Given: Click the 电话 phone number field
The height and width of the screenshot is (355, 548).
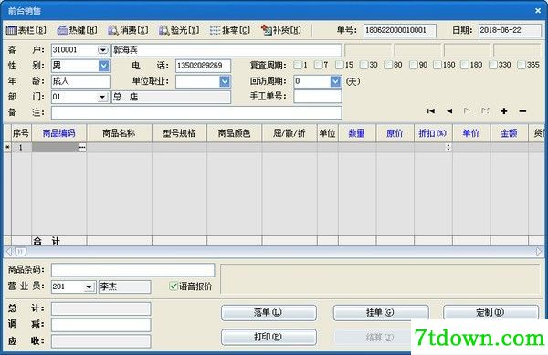Looking at the screenshot, I should (203, 66).
